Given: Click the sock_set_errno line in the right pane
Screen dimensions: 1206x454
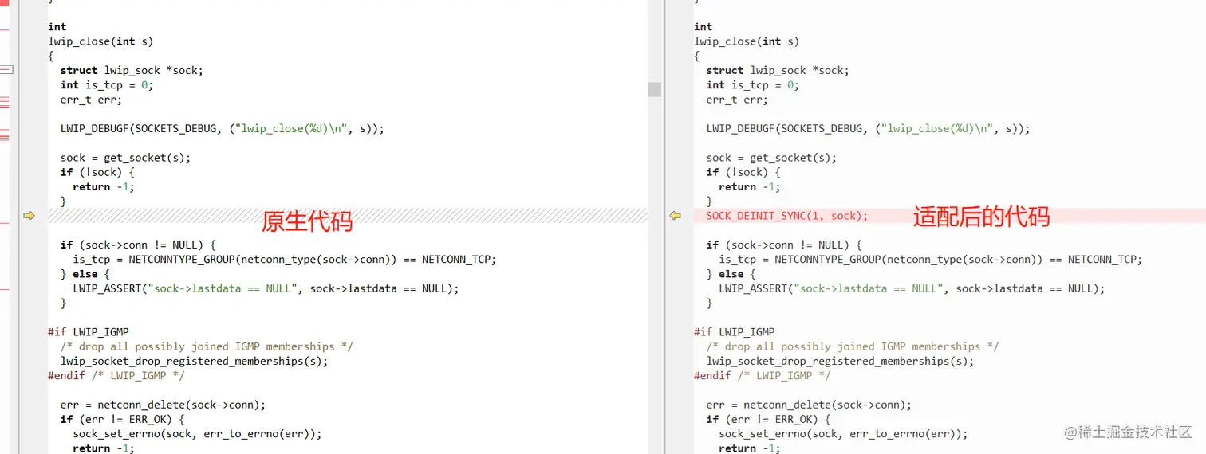Looking at the screenshot, I should point(843,434).
